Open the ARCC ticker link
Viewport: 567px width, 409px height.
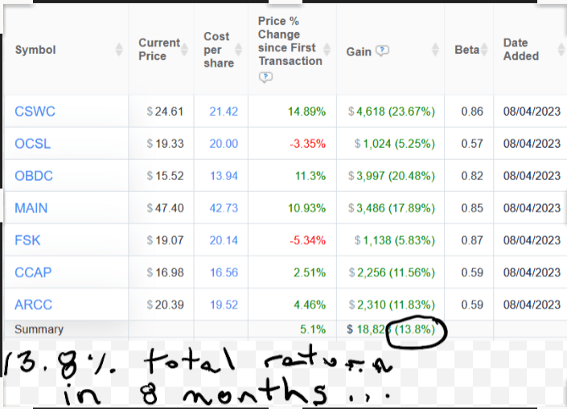[x=34, y=305]
